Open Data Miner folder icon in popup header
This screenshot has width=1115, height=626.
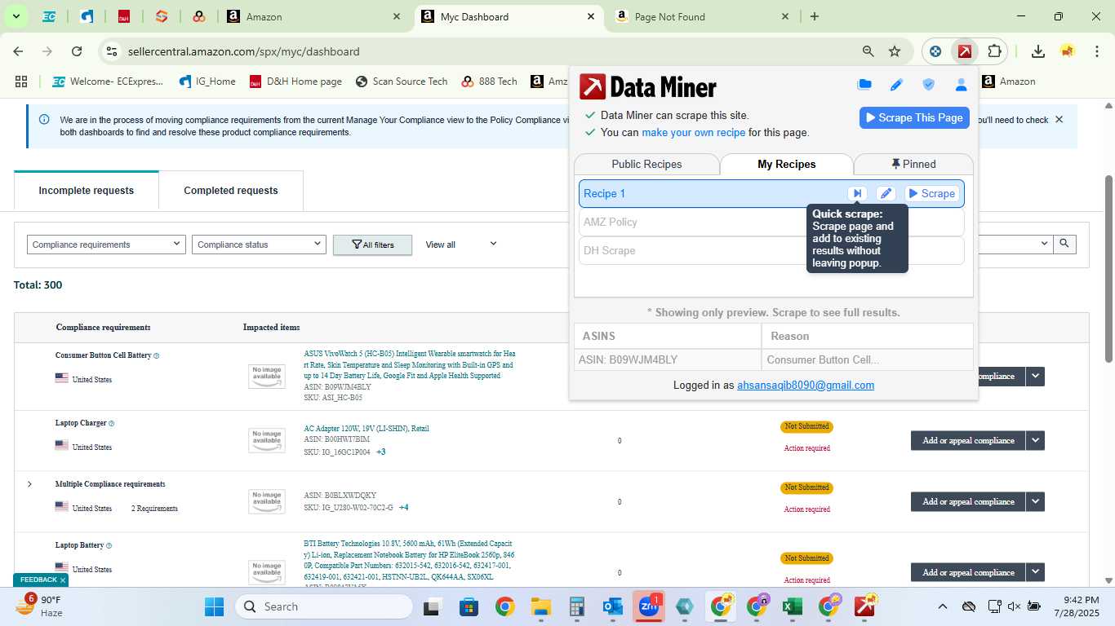(x=864, y=85)
